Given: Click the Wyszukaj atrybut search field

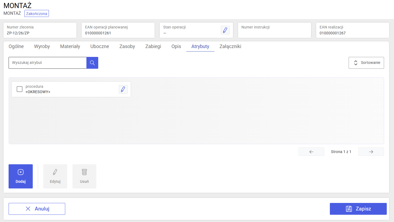Looking at the screenshot, I should pos(48,63).
